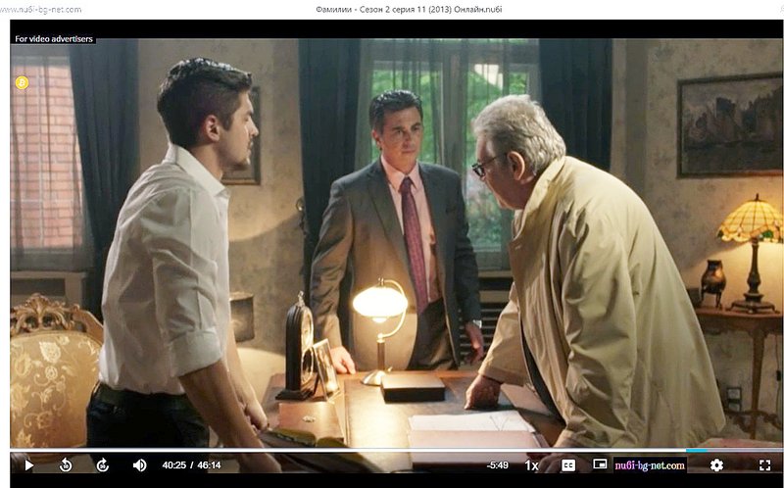
Task: Skip forward 30 seconds in the video
Action: pyautogui.click(x=103, y=465)
